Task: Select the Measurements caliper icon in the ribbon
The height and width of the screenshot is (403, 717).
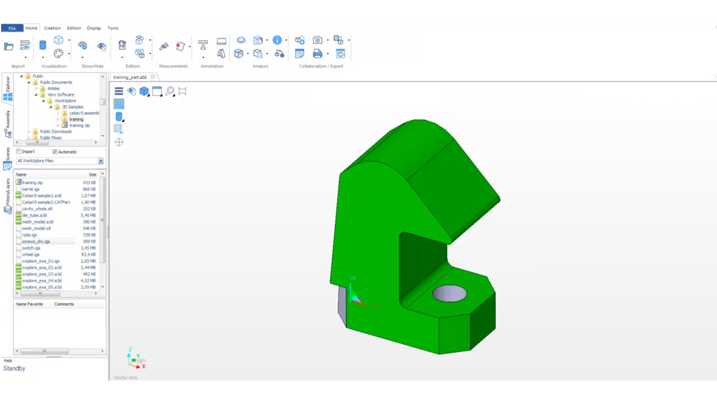Action: (x=164, y=46)
